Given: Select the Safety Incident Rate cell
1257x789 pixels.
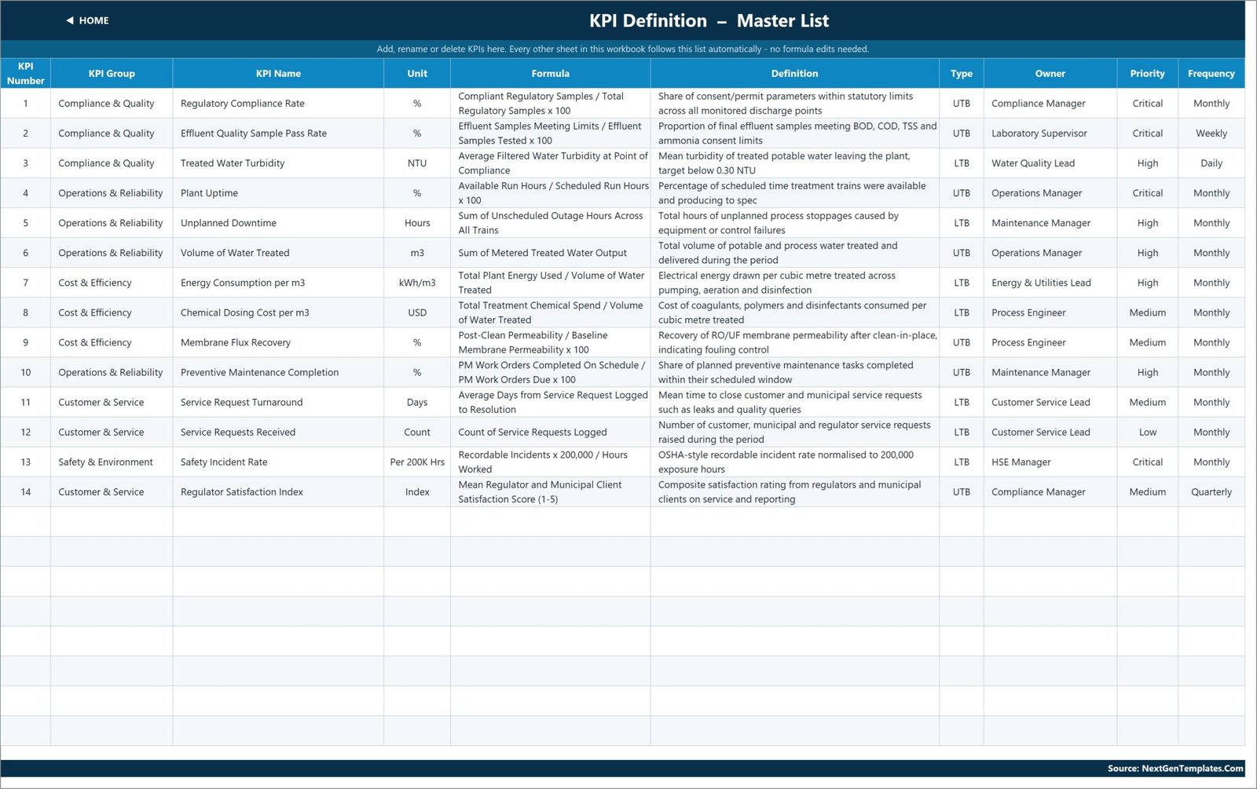Looking at the screenshot, I should 278,462.
